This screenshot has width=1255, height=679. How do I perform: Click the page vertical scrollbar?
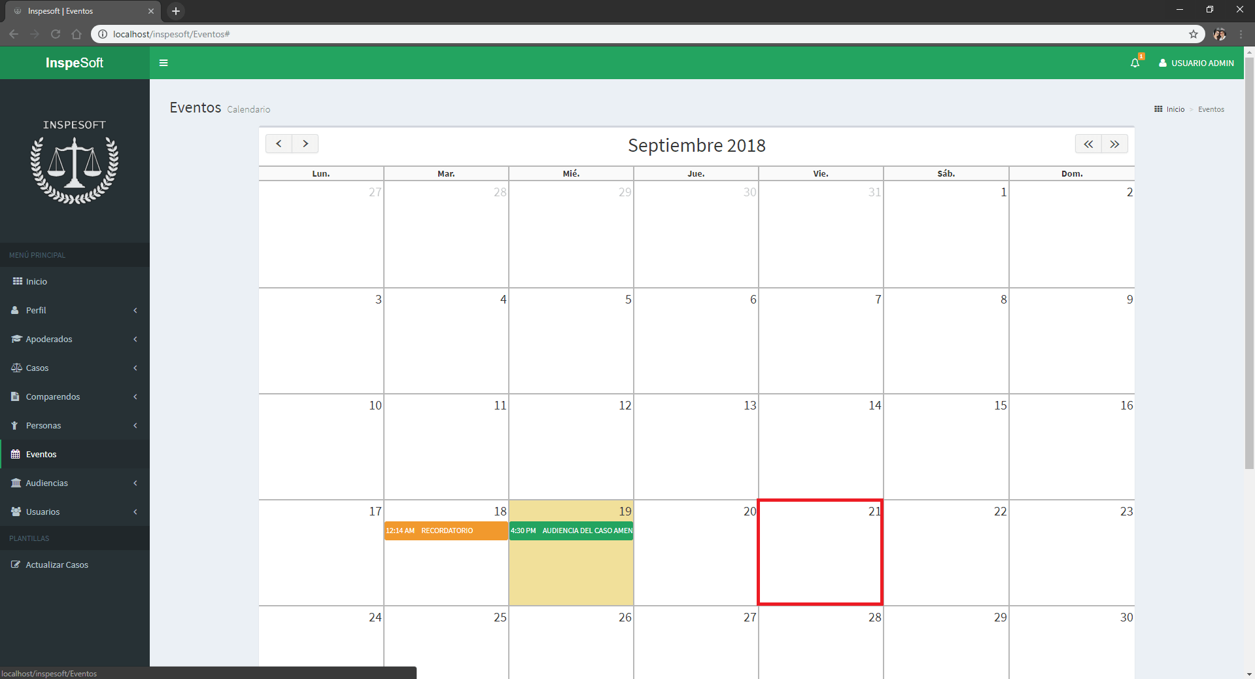pyautogui.click(x=1249, y=263)
